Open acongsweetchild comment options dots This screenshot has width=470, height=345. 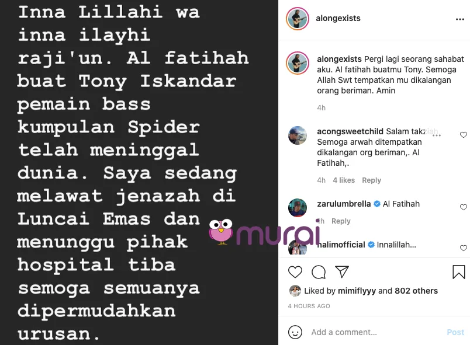tap(437, 135)
